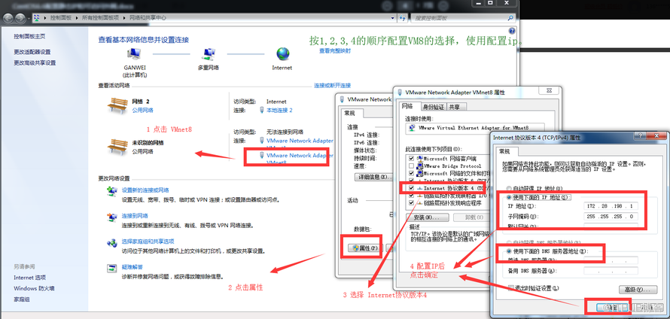Click bench icon beside 未识别的网络
The height and width of the screenshot is (319, 670).
tap(117, 147)
